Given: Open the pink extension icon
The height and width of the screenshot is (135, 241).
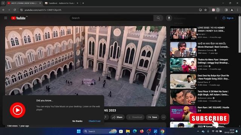Looking at the screenshot, I should point(214,10).
